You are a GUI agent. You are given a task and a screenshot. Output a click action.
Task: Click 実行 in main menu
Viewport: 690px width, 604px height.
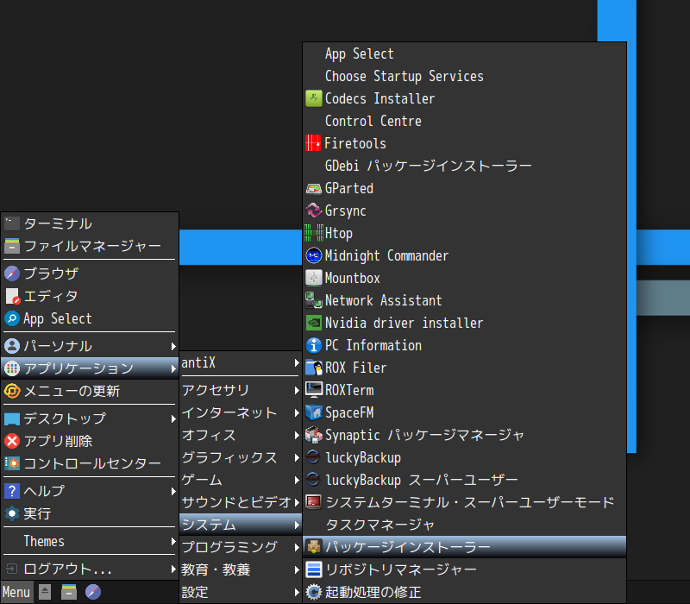[90, 513]
